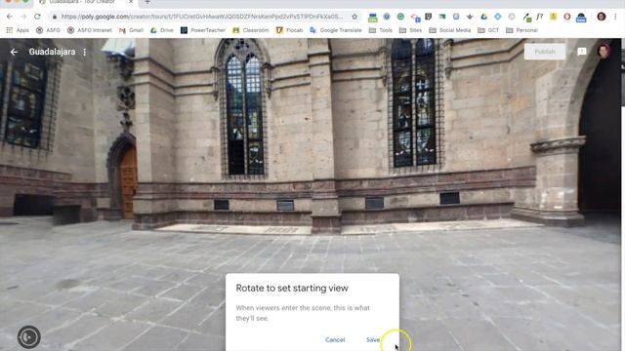Click the green calendar extension icon

(x=373, y=17)
